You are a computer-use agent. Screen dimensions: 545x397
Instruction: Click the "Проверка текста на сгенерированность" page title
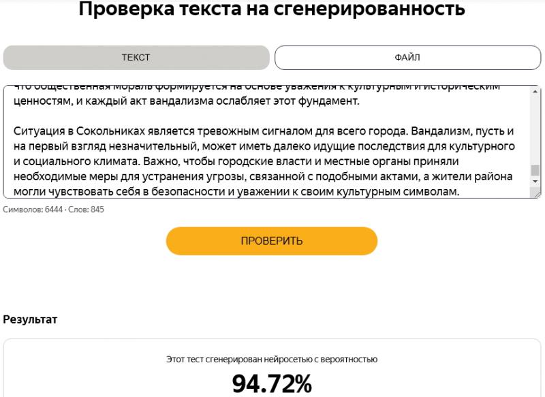(x=272, y=9)
